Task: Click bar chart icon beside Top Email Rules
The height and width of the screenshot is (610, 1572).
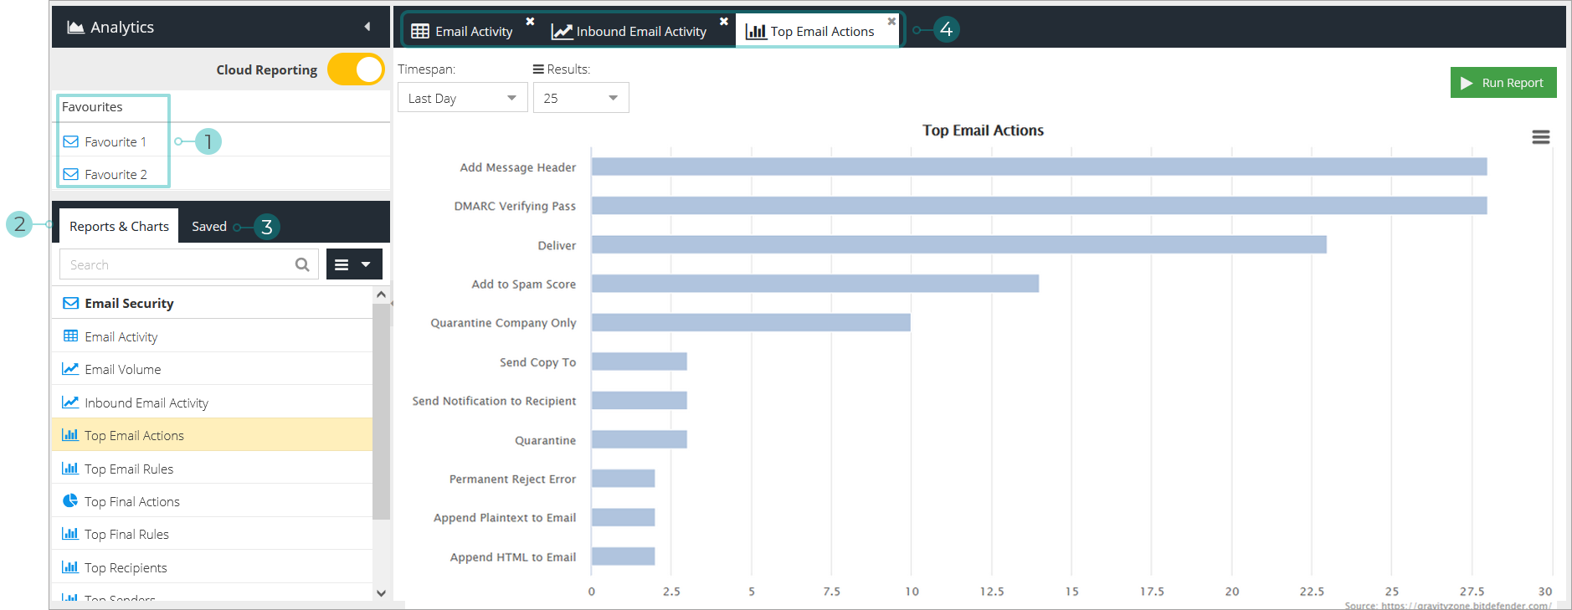Action: (70, 468)
